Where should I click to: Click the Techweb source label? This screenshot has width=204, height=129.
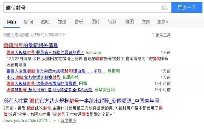(93, 52)
